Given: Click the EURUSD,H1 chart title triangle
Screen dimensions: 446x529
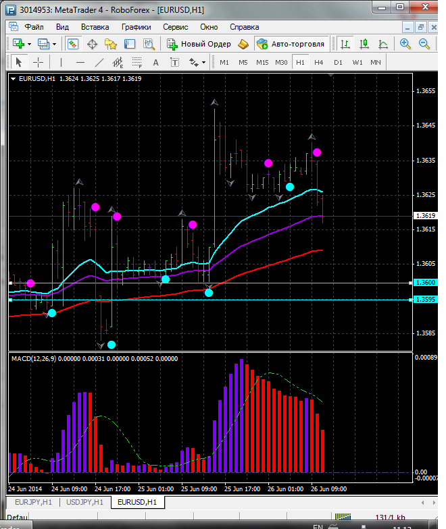Looking at the screenshot, I should (x=14, y=79).
